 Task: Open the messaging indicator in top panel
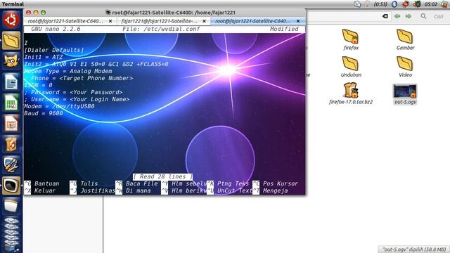[x=357, y=4]
